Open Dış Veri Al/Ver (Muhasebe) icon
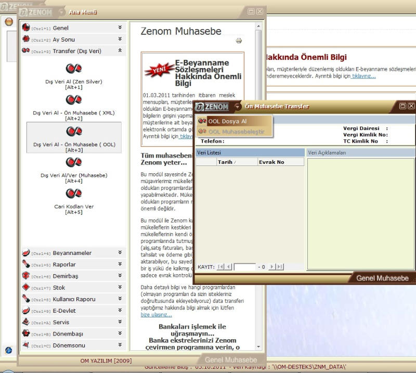The height and width of the screenshot is (373, 416). (73, 163)
